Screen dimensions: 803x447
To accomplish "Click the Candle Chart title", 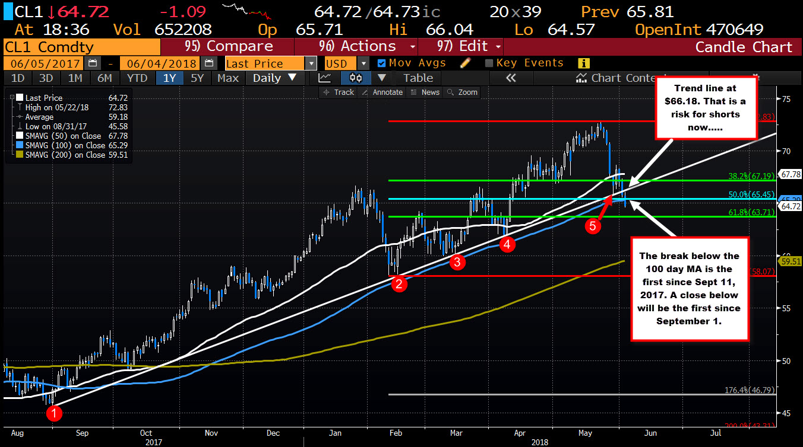I will point(743,47).
